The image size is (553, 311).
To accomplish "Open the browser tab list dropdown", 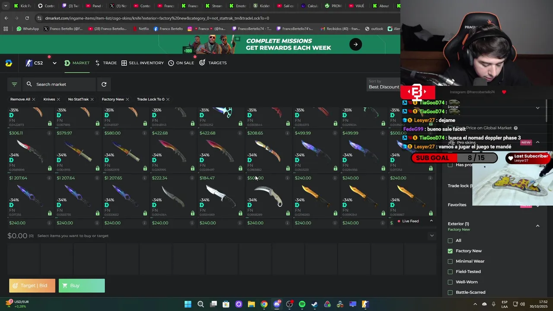I will 6,6.
